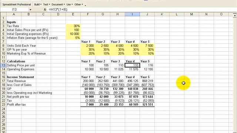Click 'Initial Sales Price per unit (R's)' label
The width and height of the screenshot is (237, 133).
coord(27,30)
